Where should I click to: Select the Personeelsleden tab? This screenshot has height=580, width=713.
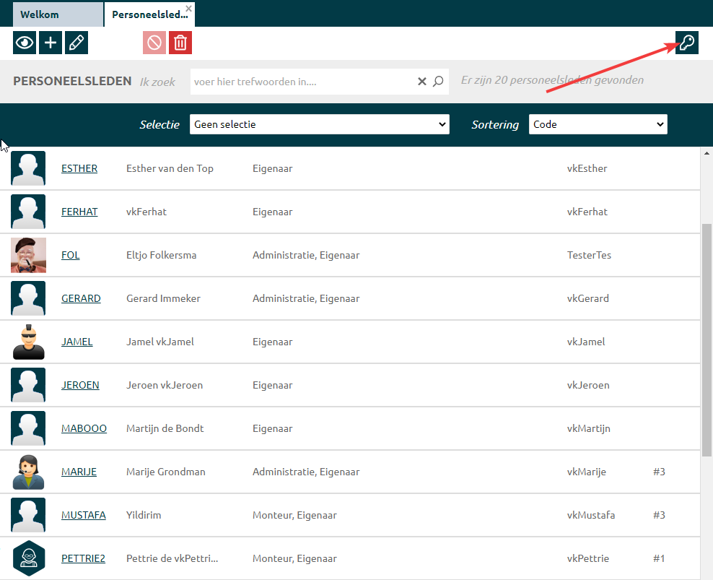click(144, 14)
